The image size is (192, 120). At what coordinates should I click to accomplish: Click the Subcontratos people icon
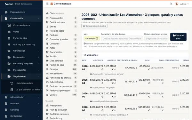47,82
